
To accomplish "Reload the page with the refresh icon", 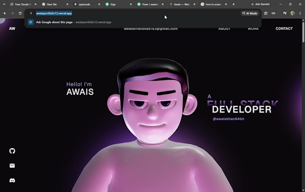I will 20,13.
